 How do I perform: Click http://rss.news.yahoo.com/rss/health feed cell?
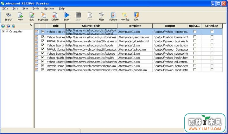(91, 58)
